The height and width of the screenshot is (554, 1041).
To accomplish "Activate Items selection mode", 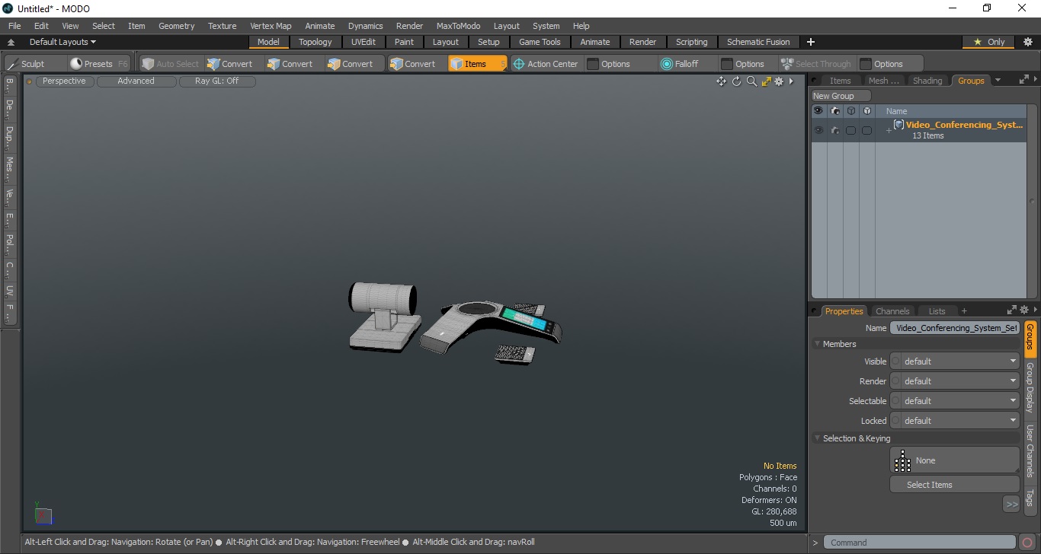I will tap(477, 64).
